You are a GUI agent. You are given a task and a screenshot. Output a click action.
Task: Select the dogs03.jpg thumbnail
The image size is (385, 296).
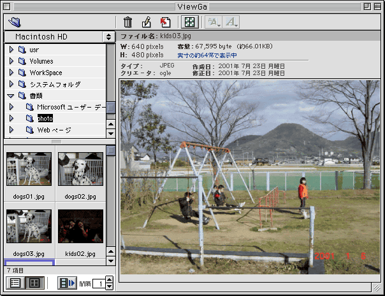pos(29,226)
